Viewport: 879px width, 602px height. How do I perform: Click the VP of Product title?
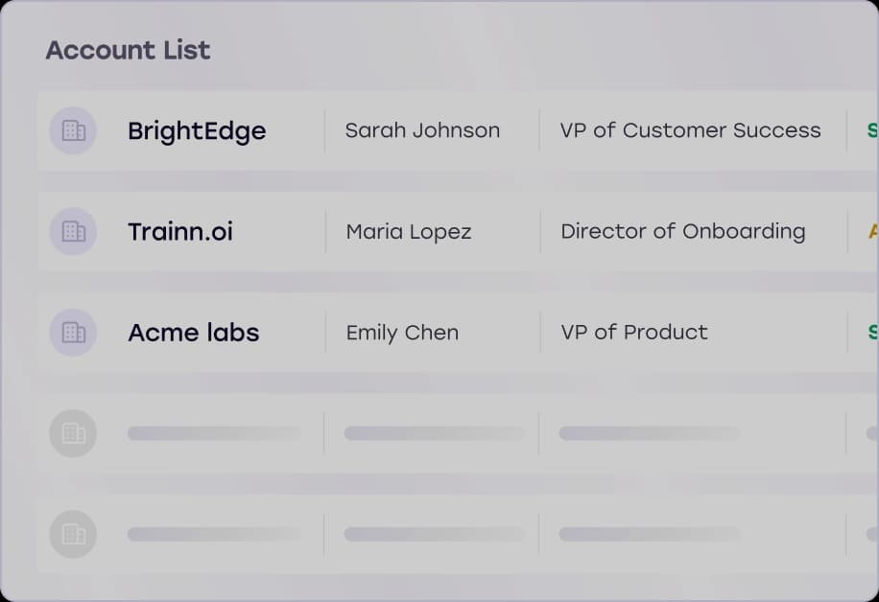[634, 333]
